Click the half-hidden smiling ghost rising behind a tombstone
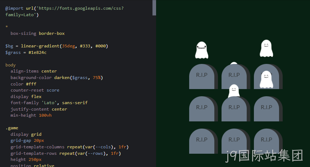This screenshot has width=310, height=167. pyautogui.click(x=234, y=91)
